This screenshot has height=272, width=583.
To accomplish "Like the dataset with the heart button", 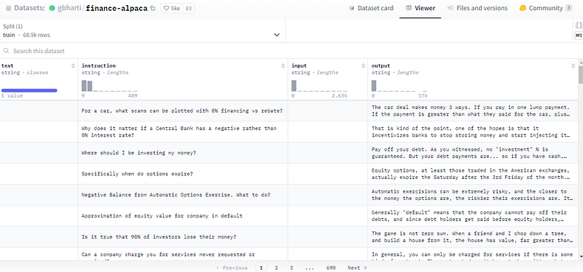I will pyautogui.click(x=172, y=8).
